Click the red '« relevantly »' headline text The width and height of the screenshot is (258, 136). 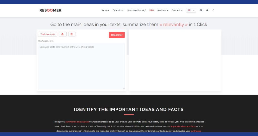(x=173, y=25)
